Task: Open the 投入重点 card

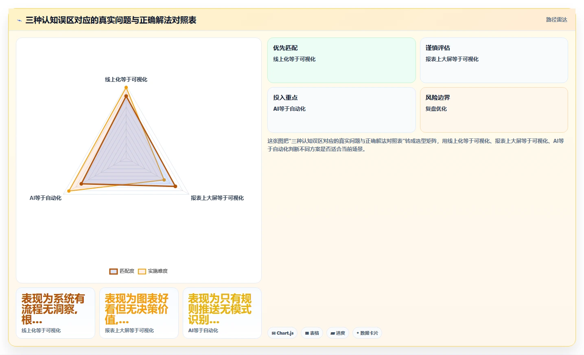Action: 341,110
